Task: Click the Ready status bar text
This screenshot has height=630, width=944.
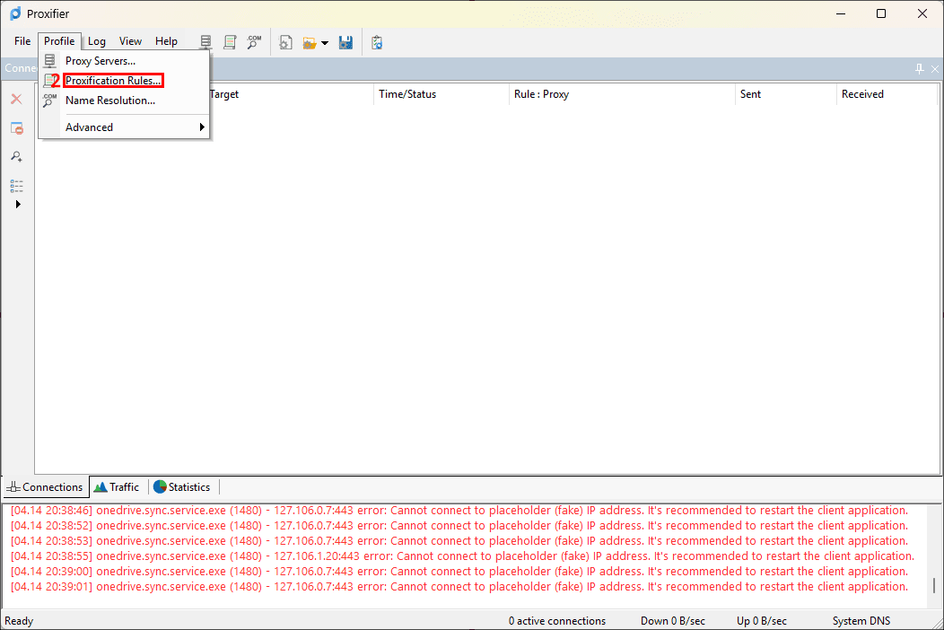Action: [19, 621]
